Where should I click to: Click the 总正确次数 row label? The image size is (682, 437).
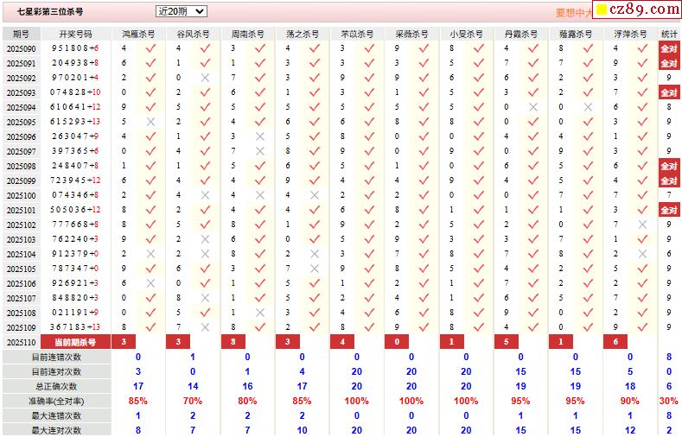(56, 386)
